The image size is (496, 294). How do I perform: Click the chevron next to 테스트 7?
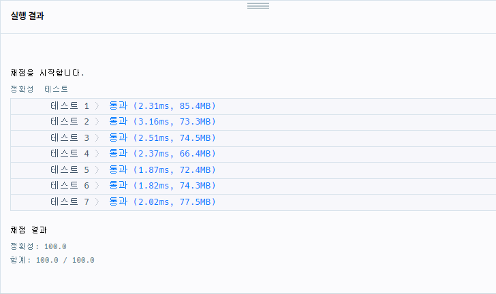point(97,201)
